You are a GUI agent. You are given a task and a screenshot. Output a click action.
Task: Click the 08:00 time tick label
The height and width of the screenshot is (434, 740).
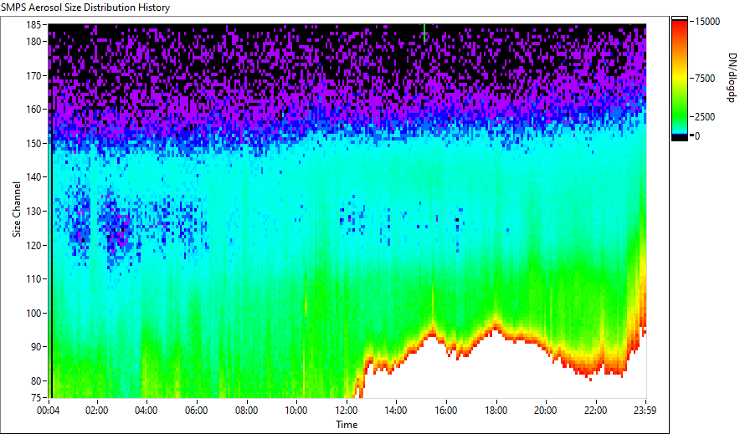coord(246,411)
